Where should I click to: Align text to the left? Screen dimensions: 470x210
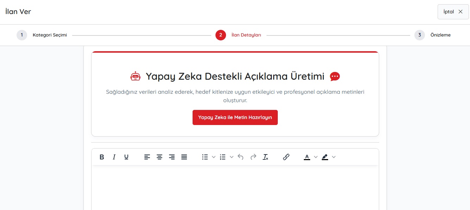click(147, 157)
